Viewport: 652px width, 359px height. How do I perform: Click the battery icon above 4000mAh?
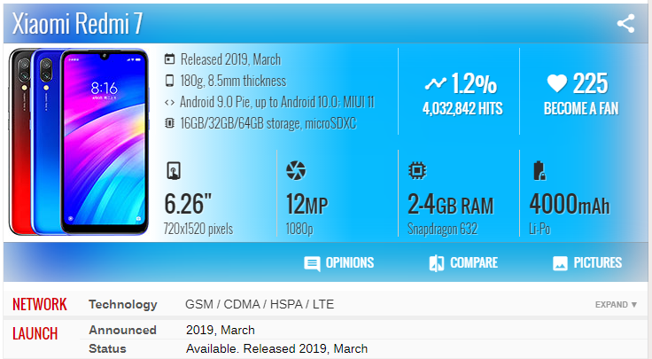[537, 170]
